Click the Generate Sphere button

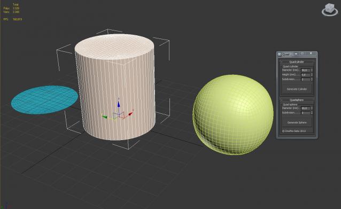tap(297, 122)
